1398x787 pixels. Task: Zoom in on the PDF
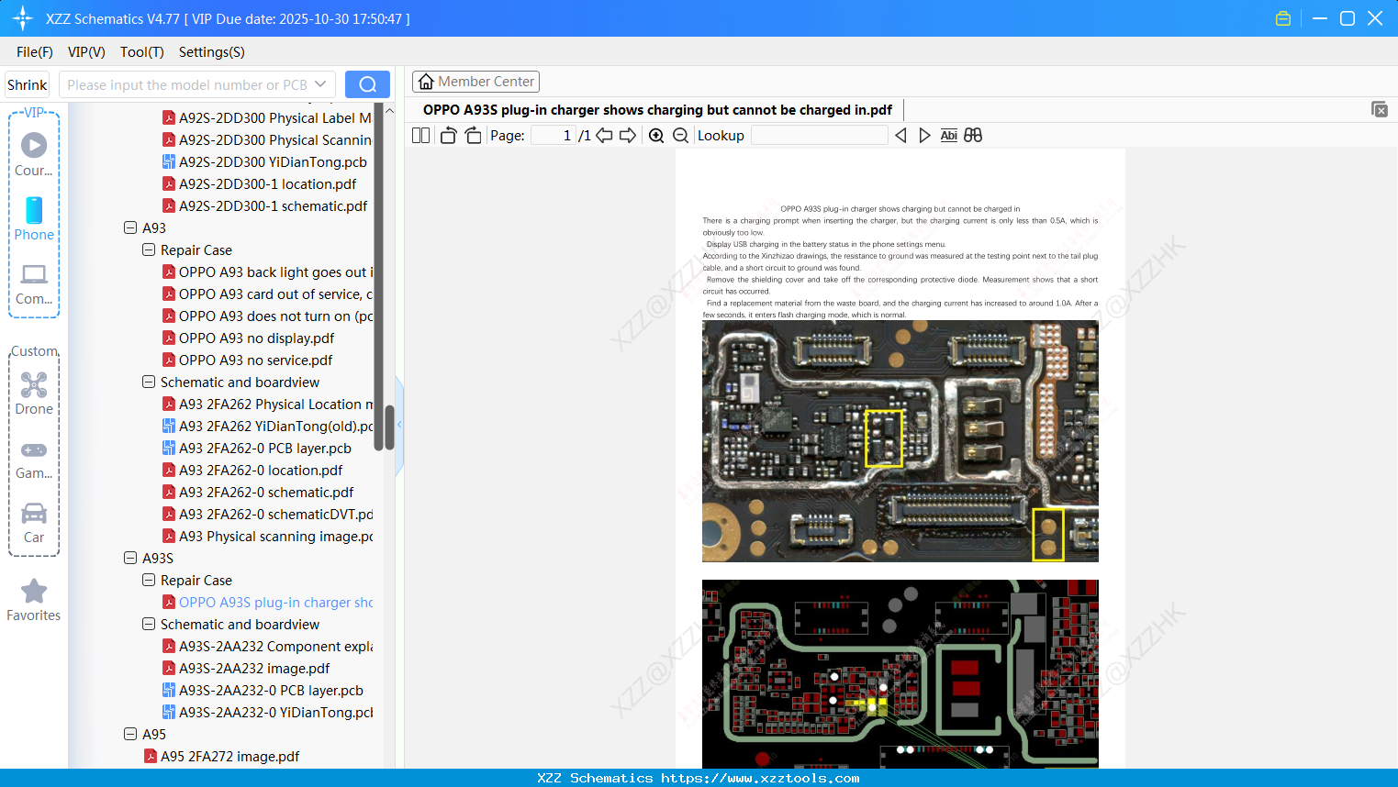tap(656, 135)
